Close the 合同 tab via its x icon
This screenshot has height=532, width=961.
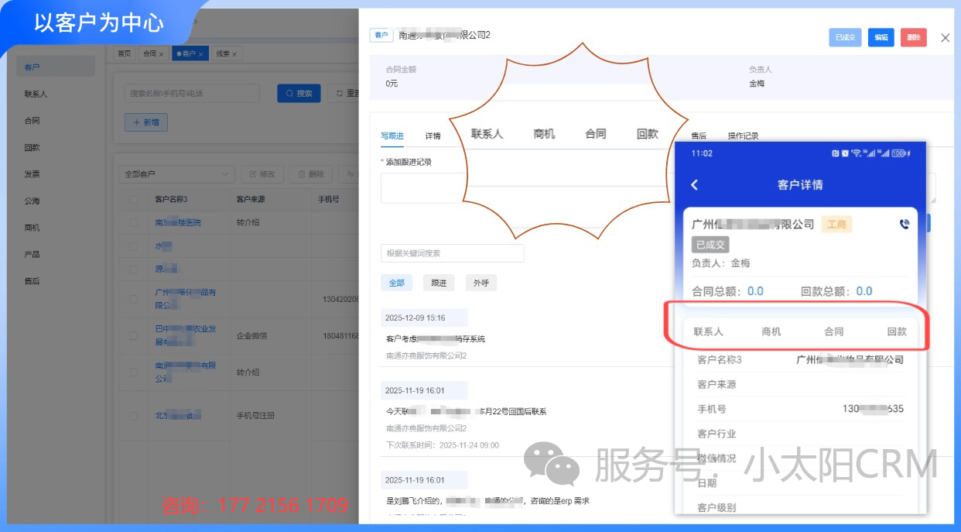161,54
